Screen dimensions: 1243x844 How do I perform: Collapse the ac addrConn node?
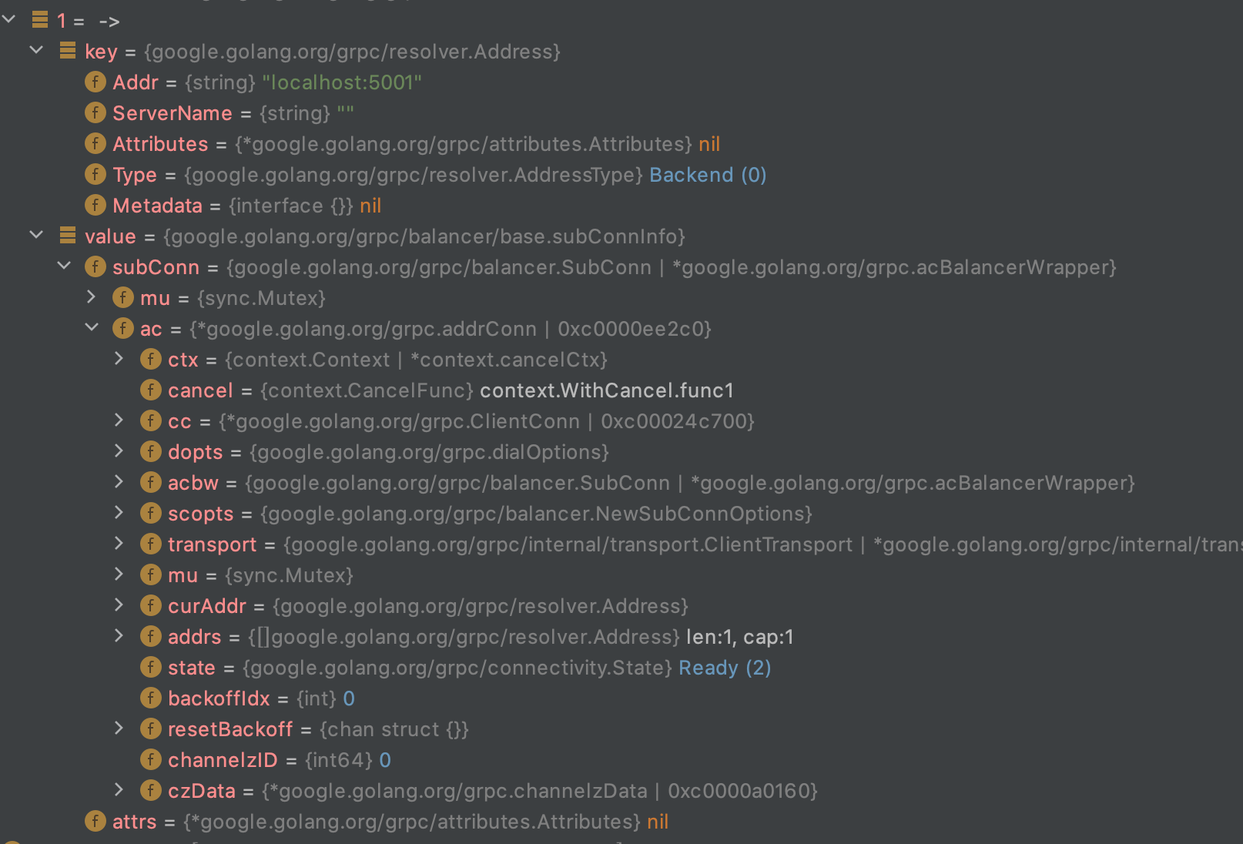point(92,327)
